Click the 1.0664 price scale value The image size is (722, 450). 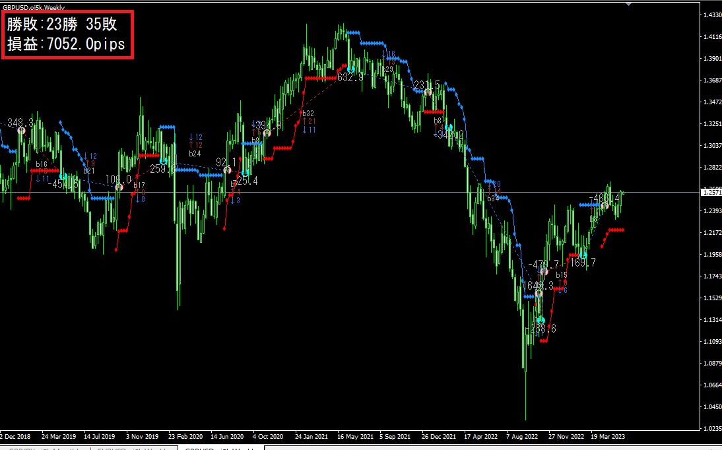tap(712, 385)
